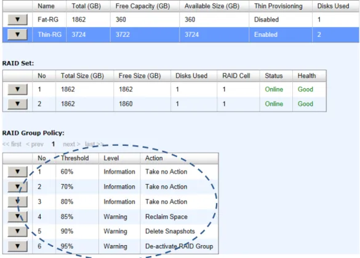This screenshot has width=360, height=258.
Task: Click the Available Size (GB) column header
Action: (212, 6)
